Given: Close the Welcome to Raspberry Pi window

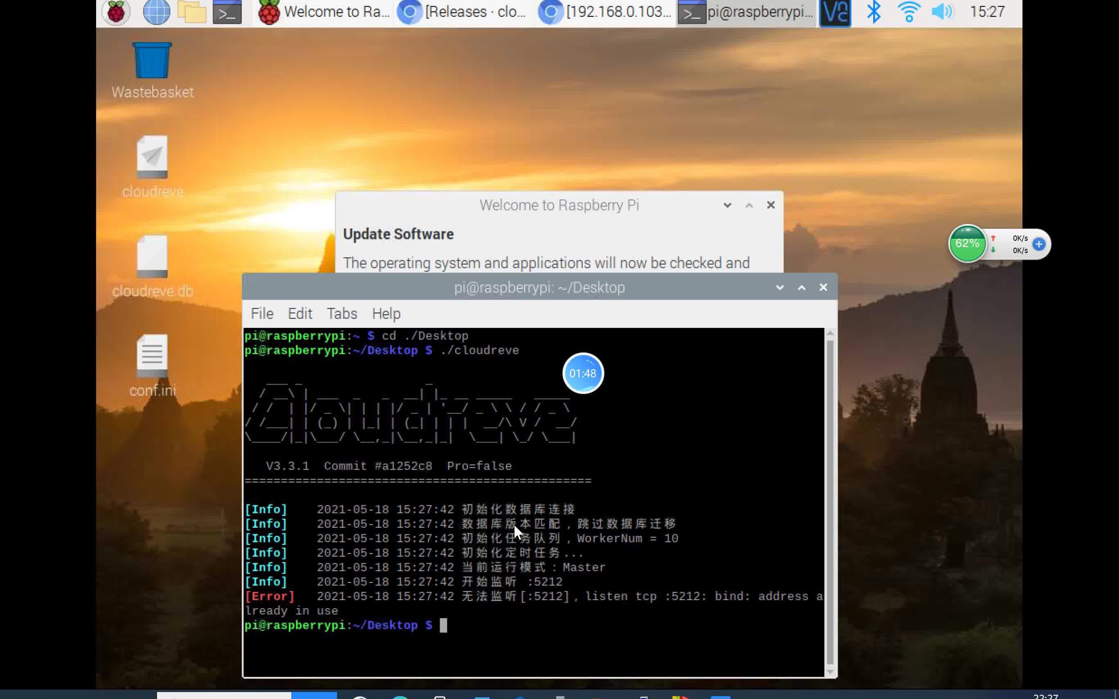Looking at the screenshot, I should [x=771, y=205].
